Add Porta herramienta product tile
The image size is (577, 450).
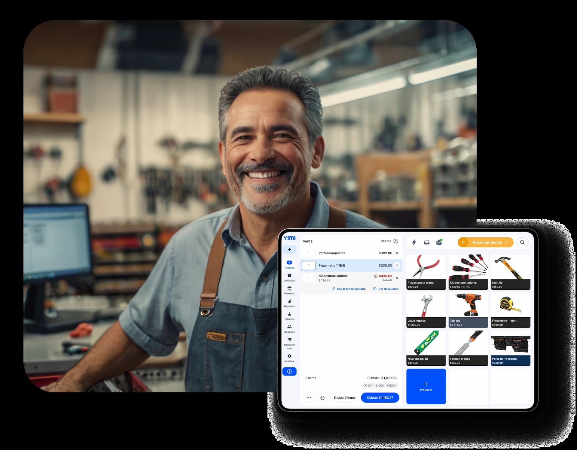coord(511,348)
